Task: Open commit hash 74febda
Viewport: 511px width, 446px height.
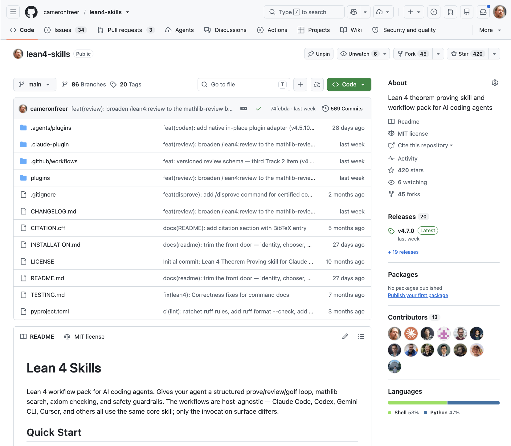Action: click(x=280, y=109)
